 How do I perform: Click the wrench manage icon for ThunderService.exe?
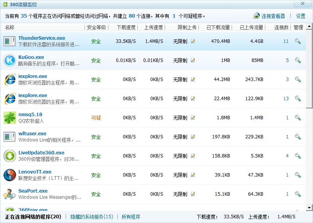point(298,41)
